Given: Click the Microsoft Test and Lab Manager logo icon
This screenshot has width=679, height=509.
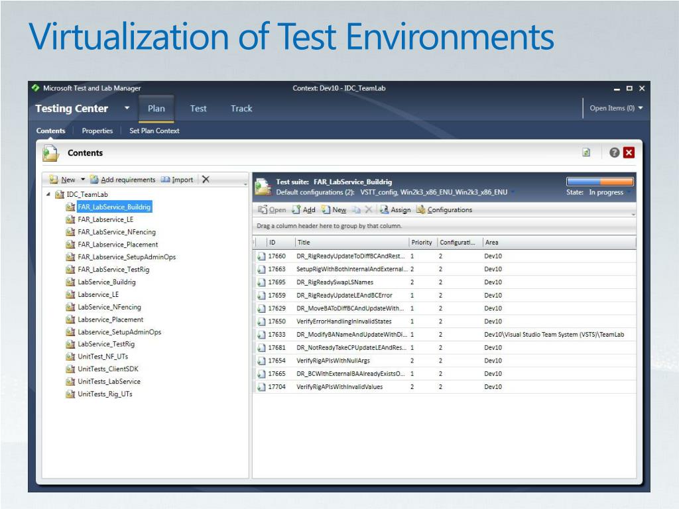Looking at the screenshot, I should click(36, 88).
